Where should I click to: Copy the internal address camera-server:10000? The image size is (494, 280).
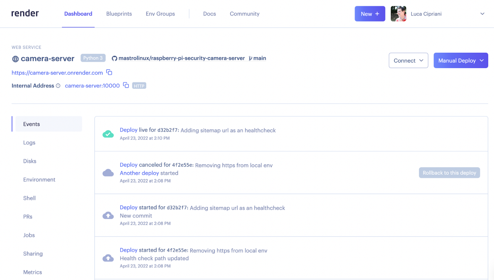pyautogui.click(x=126, y=85)
